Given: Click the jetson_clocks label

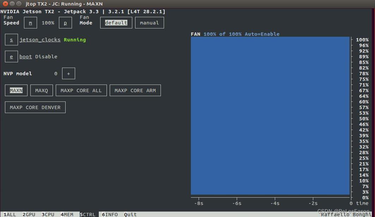Looking at the screenshot, I should (x=40, y=39).
